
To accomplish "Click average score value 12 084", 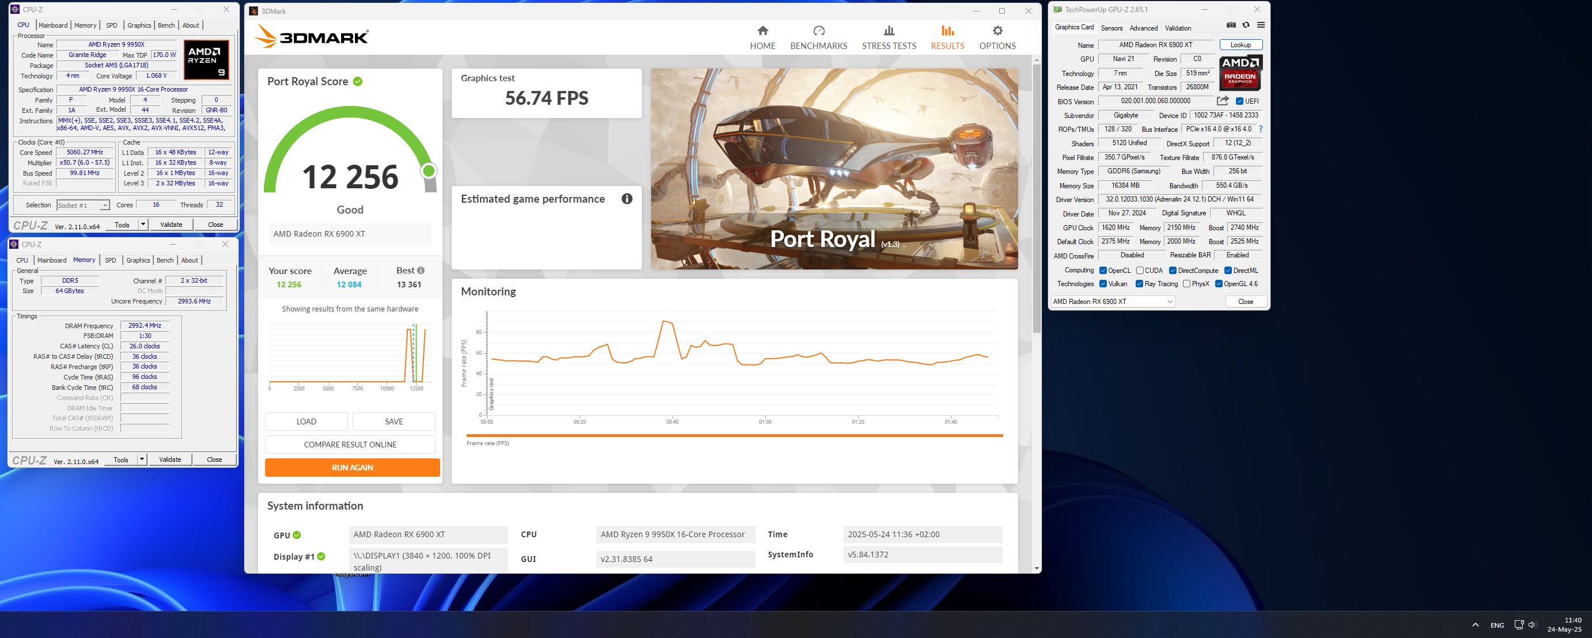I will (349, 284).
